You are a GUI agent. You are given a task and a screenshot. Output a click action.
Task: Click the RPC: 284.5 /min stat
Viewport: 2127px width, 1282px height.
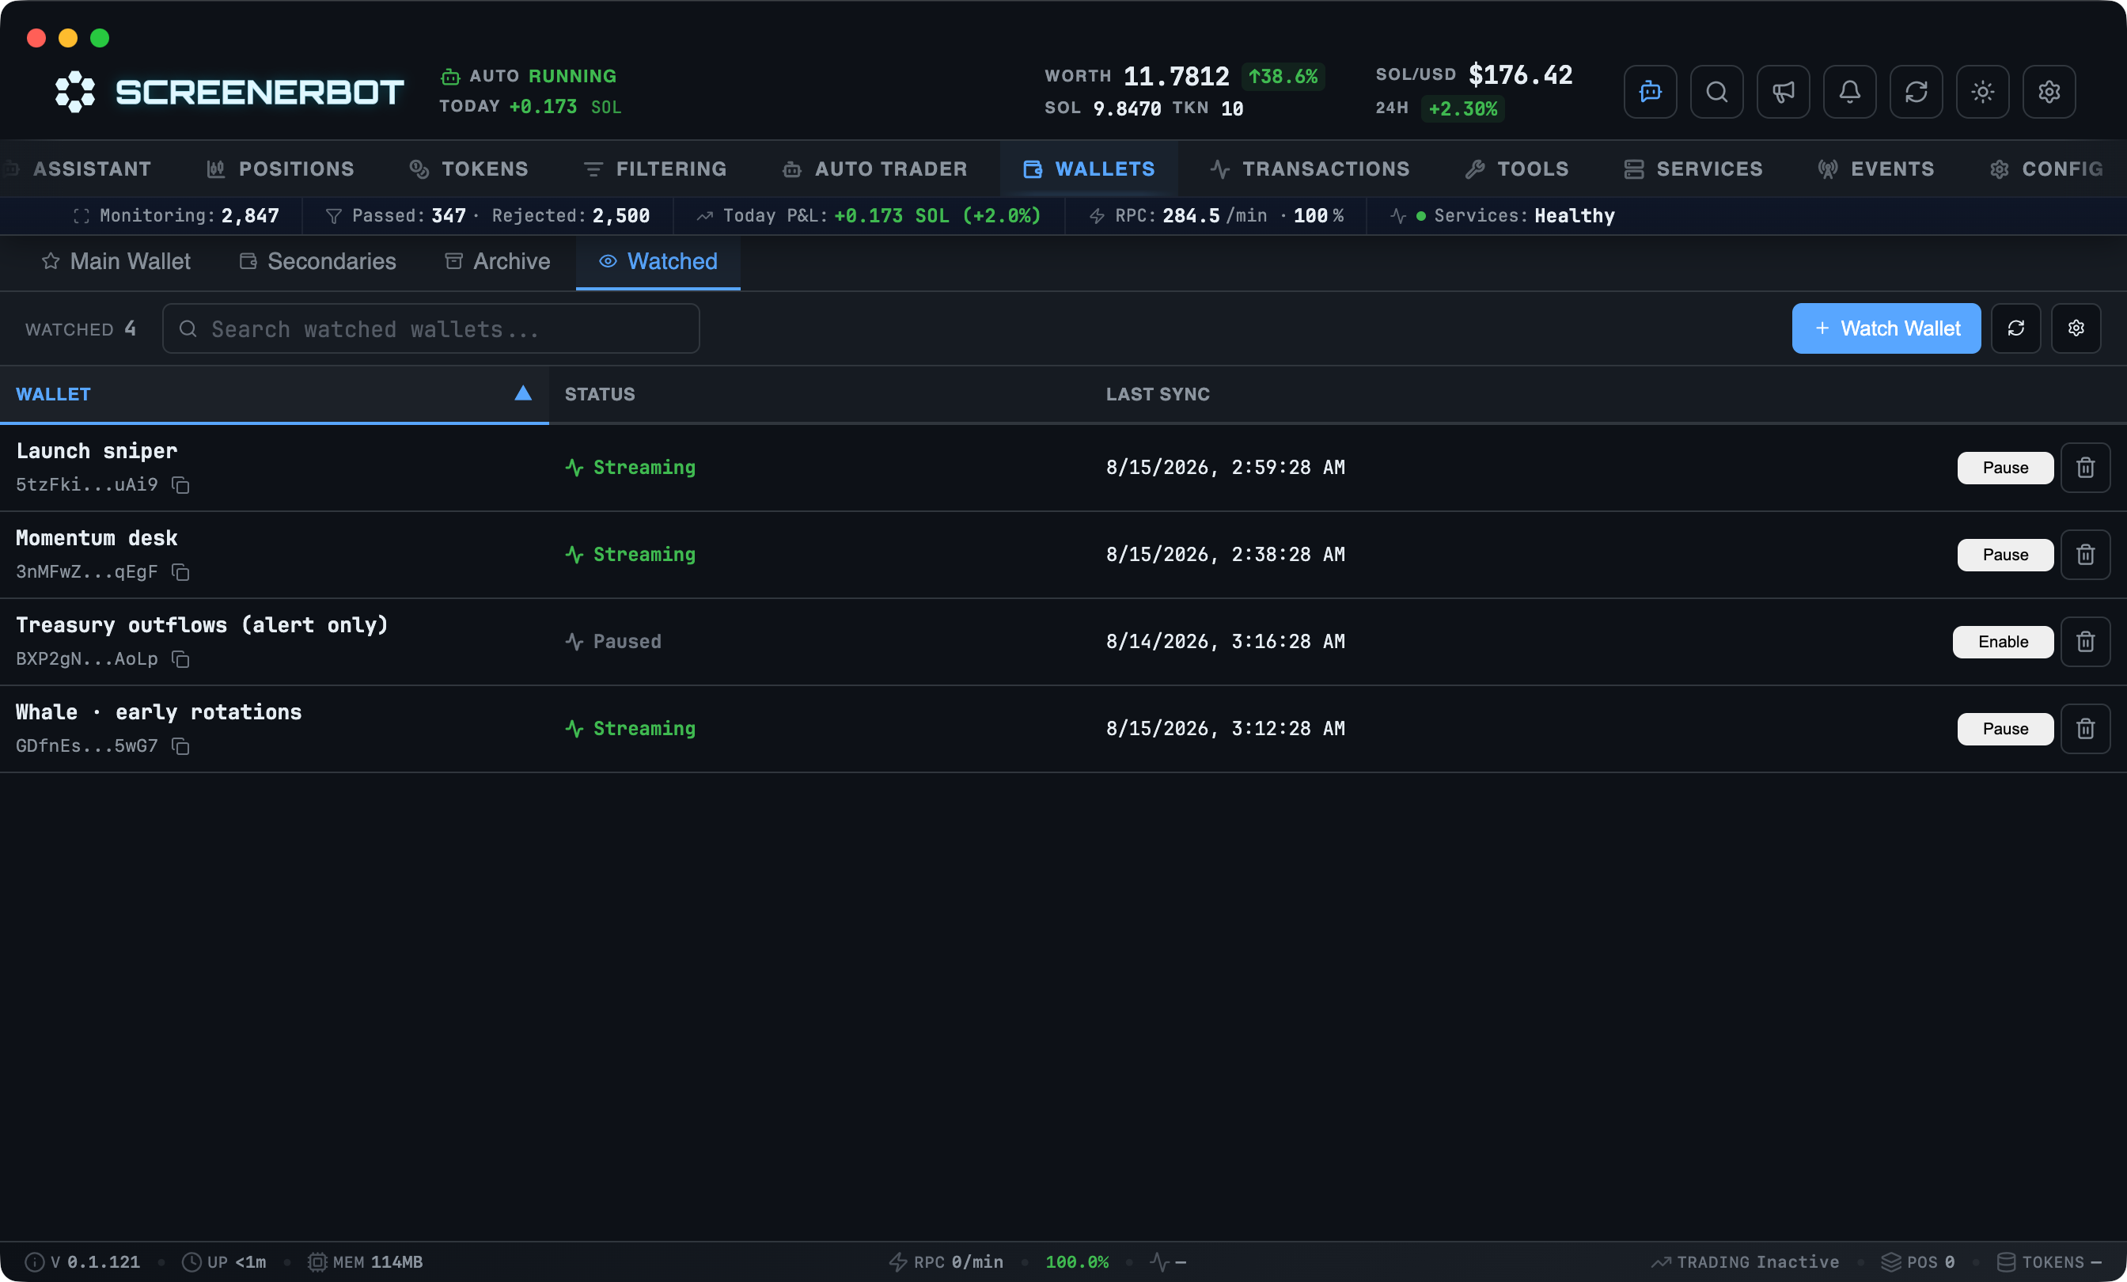pyautogui.click(x=1215, y=216)
